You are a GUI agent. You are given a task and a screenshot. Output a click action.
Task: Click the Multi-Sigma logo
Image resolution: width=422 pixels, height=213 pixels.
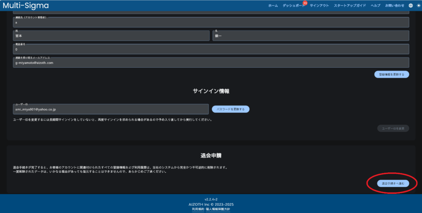26,6
